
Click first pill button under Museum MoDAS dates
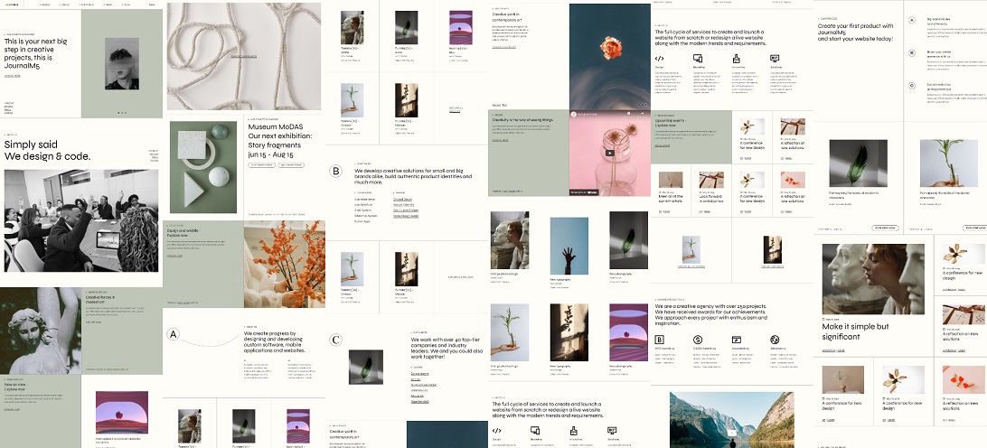pos(263,165)
